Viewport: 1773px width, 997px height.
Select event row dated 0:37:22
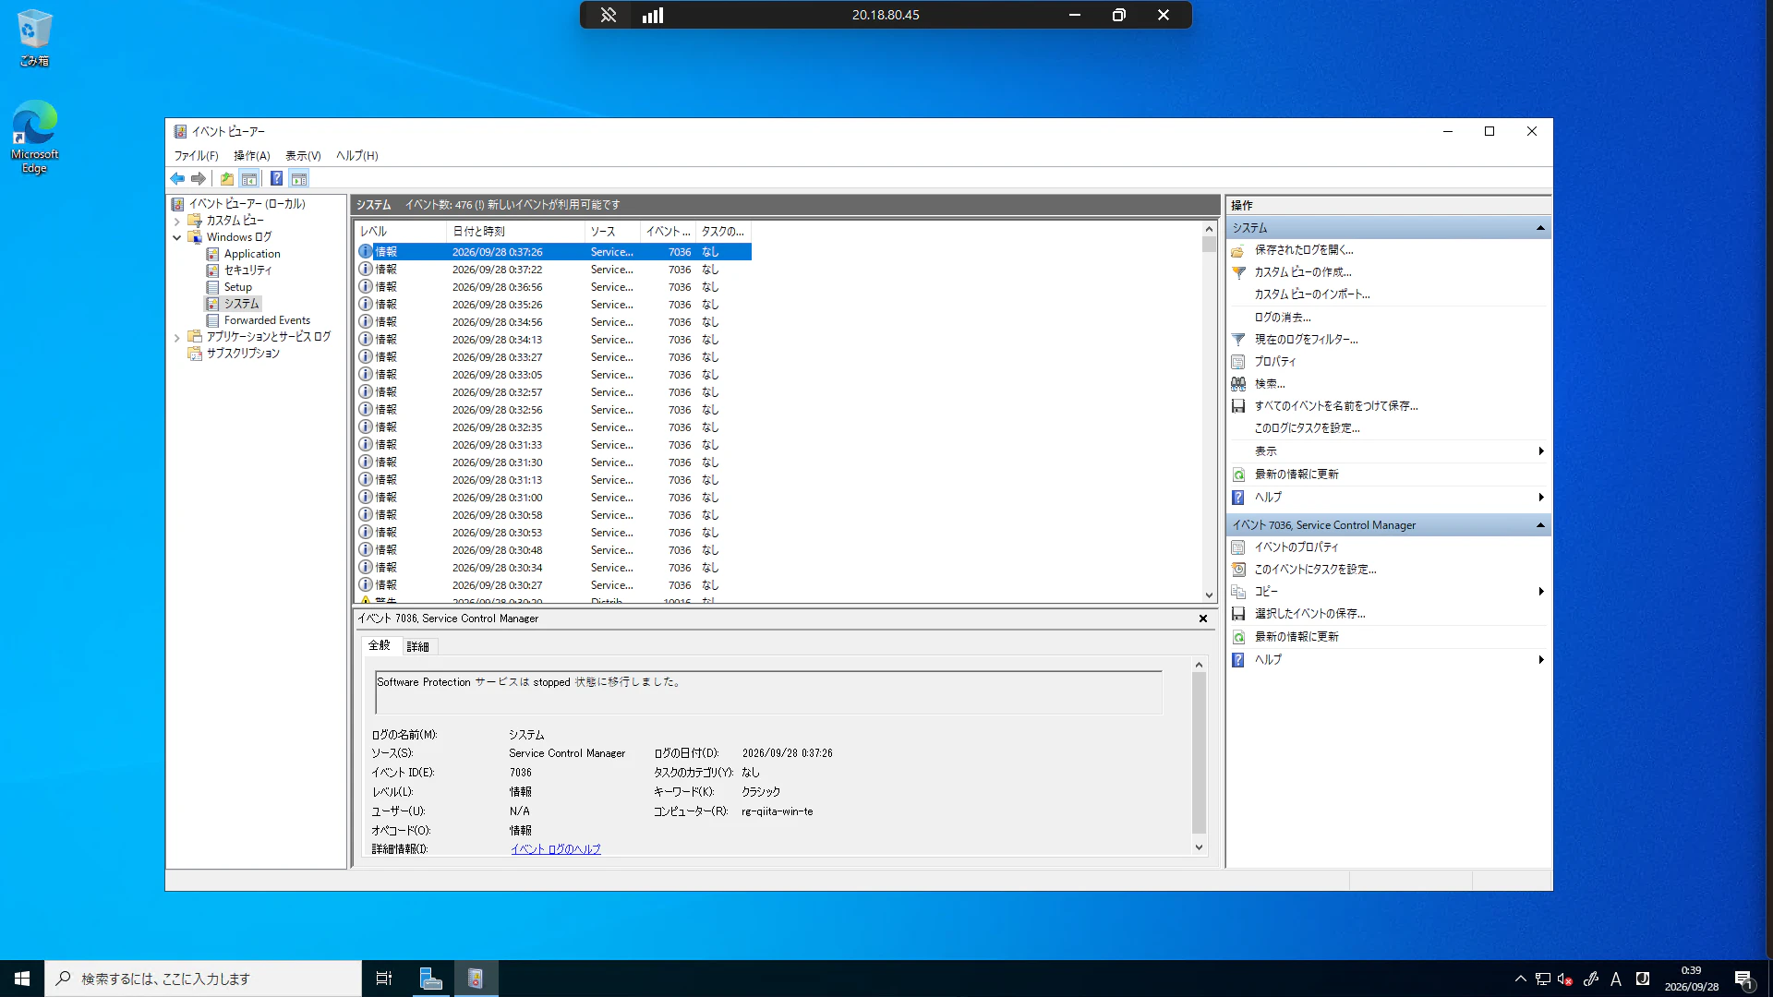553,270
